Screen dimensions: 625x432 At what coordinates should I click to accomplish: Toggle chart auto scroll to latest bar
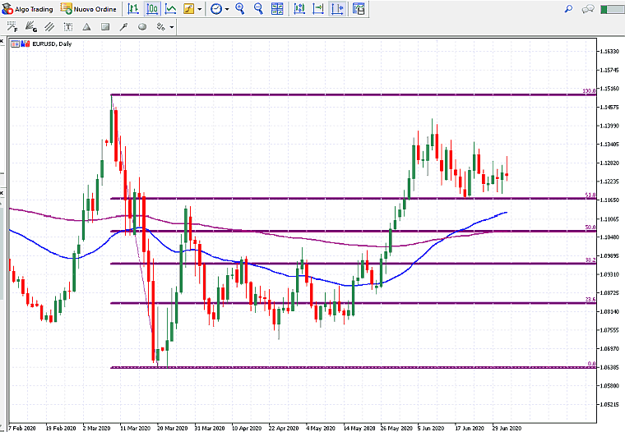tap(318, 9)
